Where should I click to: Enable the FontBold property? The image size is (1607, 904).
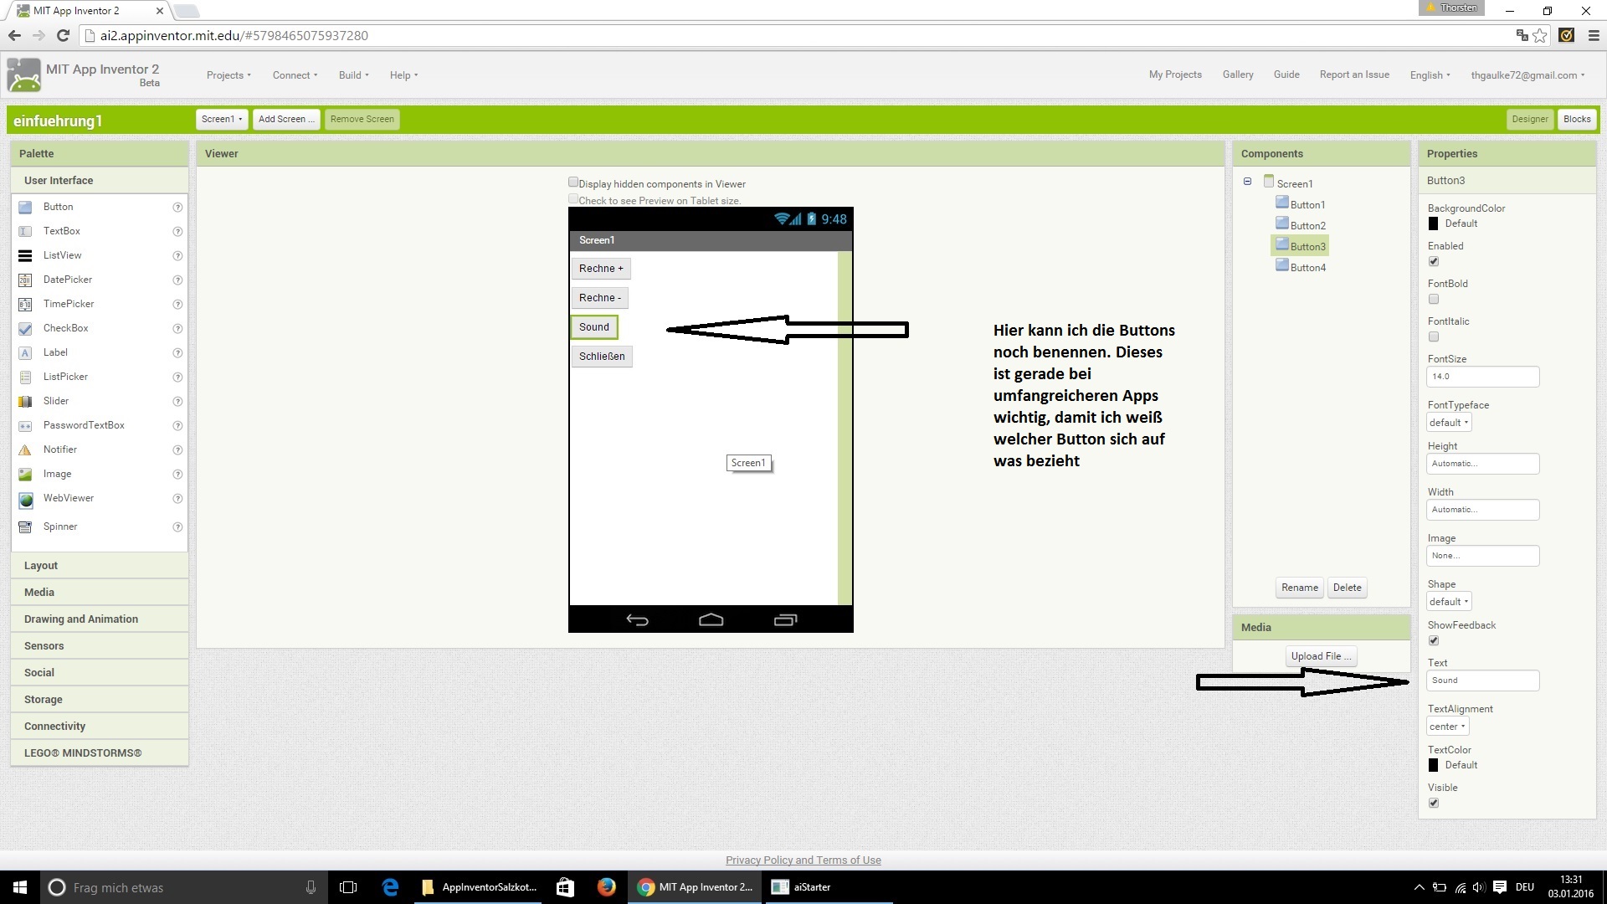(1434, 299)
